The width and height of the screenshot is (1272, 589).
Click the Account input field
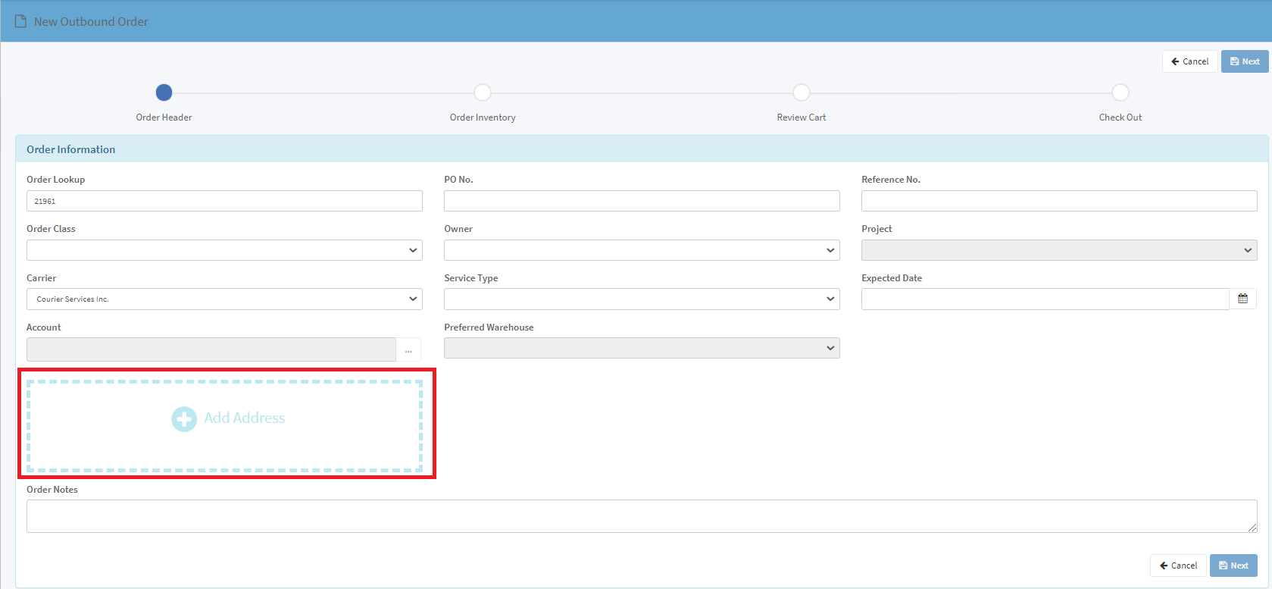click(x=211, y=349)
